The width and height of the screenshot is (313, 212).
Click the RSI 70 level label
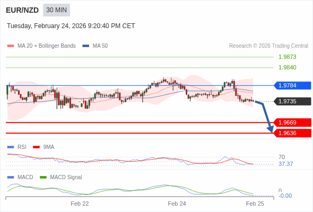click(282, 157)
